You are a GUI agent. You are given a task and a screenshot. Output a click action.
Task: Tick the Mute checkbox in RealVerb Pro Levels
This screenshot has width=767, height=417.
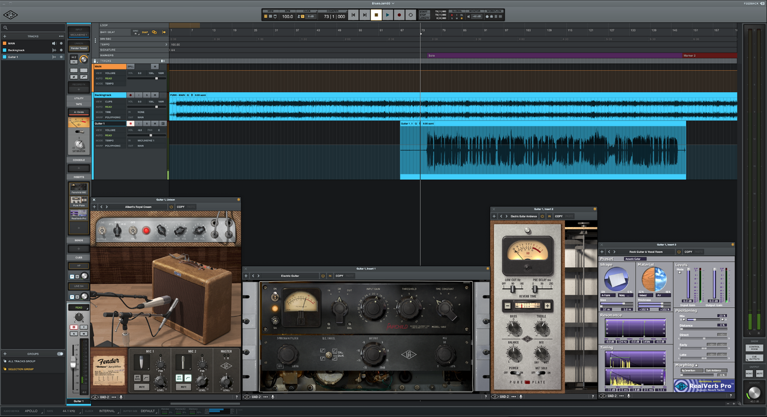(681, 273)
